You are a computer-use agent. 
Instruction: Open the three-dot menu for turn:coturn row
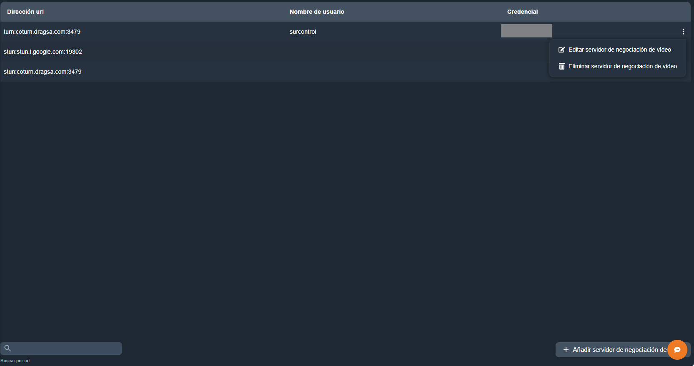pos(683,32)
